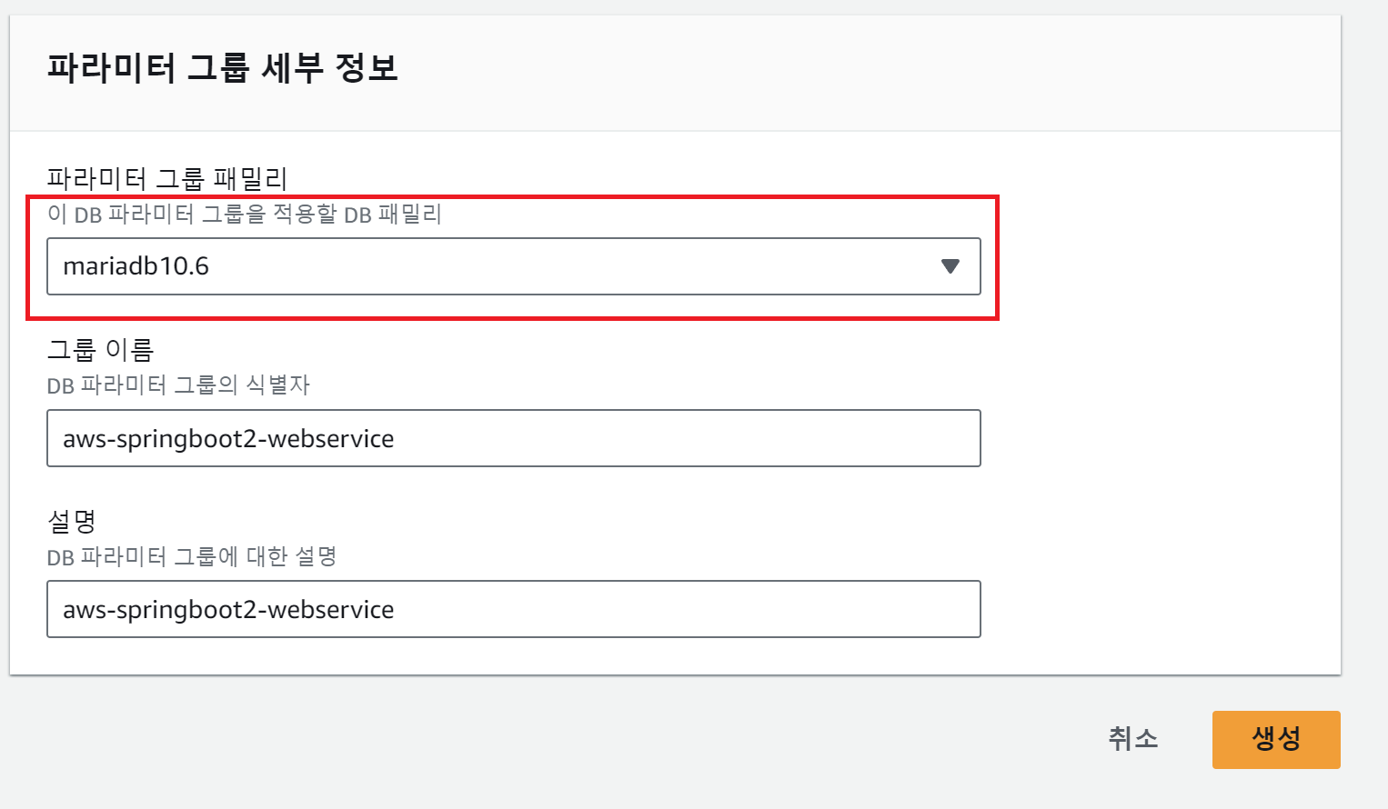Click the 설명 description input field

513,609
